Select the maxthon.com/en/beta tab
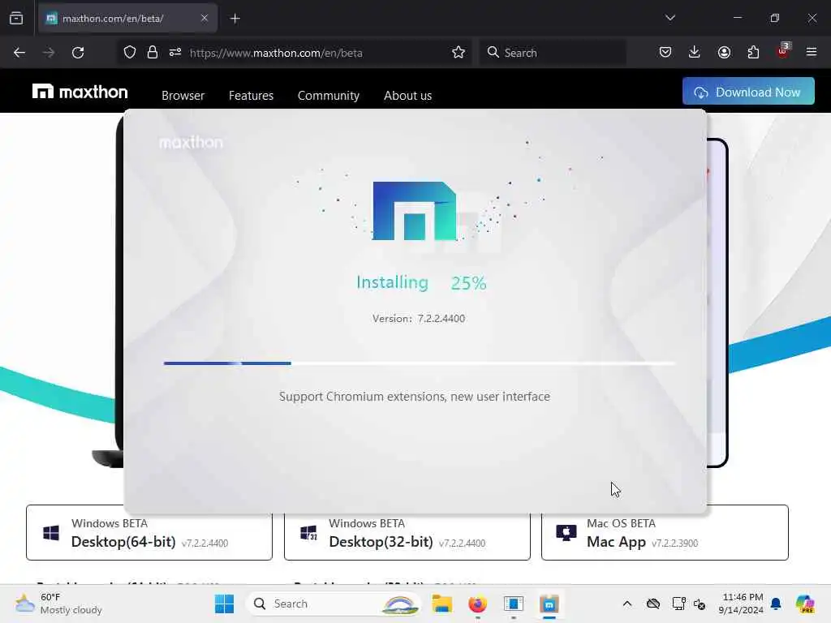The image size is (831, 623). click(127, 19)
